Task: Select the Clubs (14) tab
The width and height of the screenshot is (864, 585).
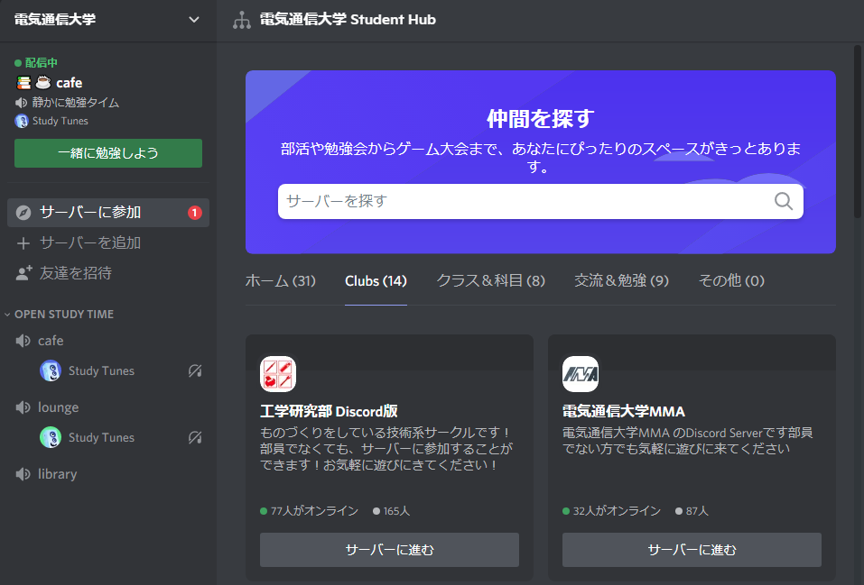Action: point(376,281)
